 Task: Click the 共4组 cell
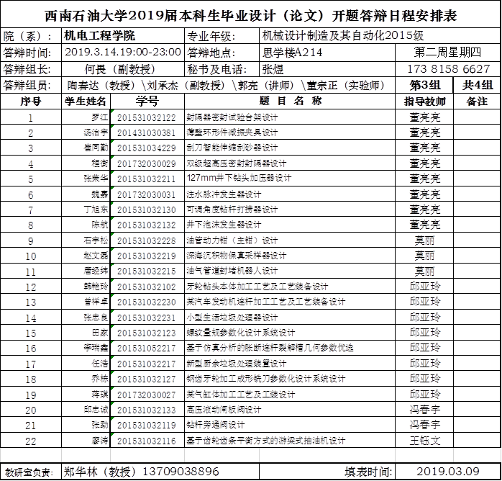point(478,85)
